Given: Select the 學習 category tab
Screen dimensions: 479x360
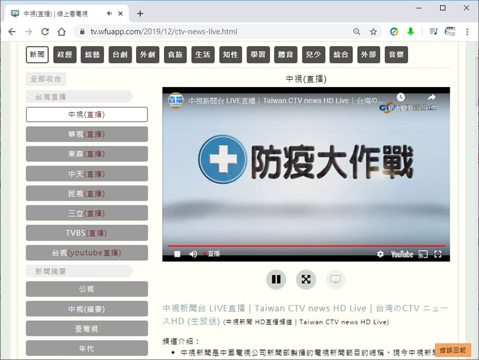Looking at the screenshot, I should [x=258, y=55].
